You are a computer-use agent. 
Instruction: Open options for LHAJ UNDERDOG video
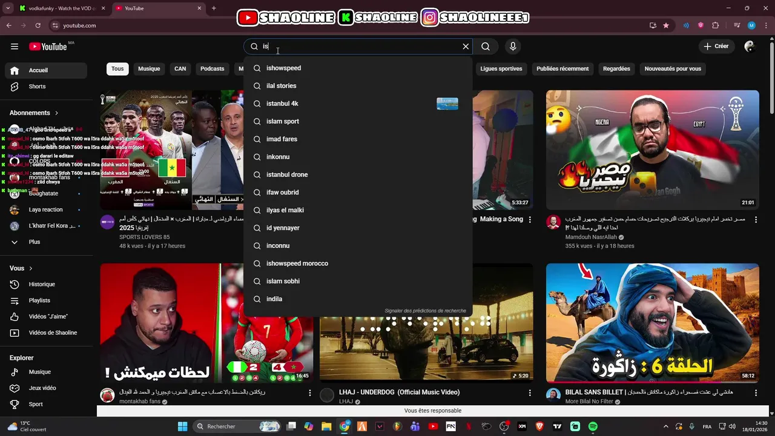530,393
